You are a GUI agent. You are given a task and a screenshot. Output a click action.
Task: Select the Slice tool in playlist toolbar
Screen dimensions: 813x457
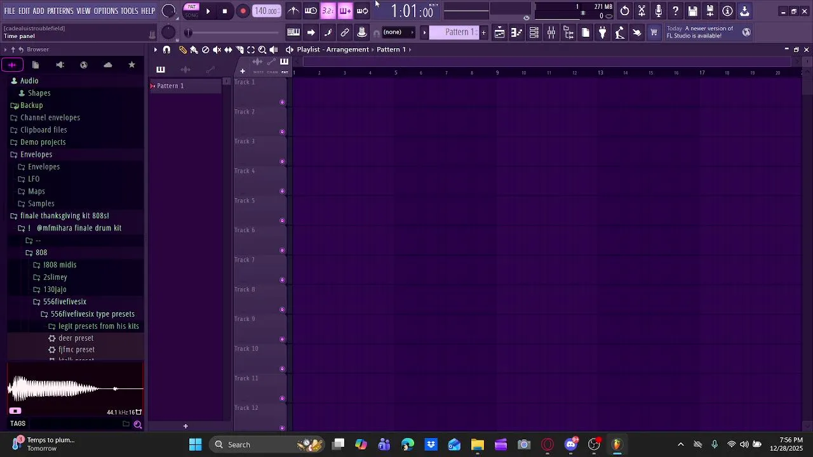coord(240,50)
